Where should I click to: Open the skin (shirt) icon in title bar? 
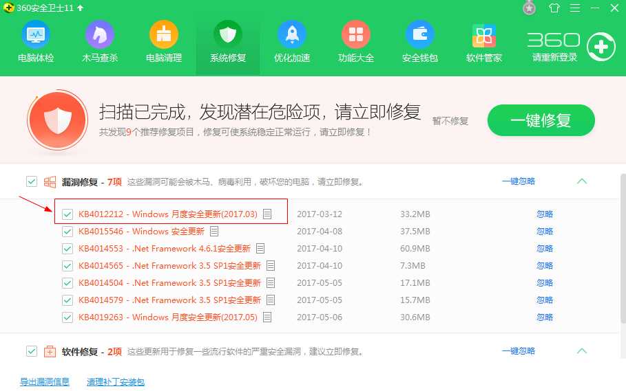pos(554,8)
